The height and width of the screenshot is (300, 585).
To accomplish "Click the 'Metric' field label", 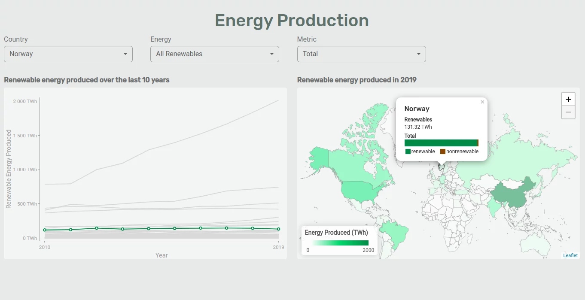I will 307,39.
